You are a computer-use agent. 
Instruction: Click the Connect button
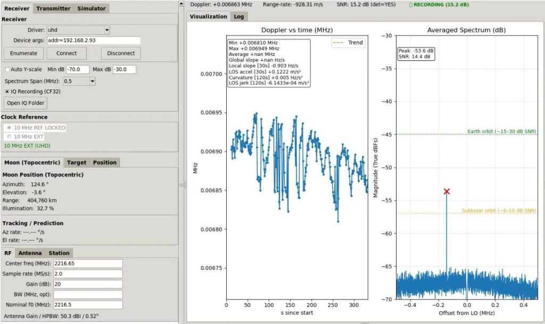66,53
